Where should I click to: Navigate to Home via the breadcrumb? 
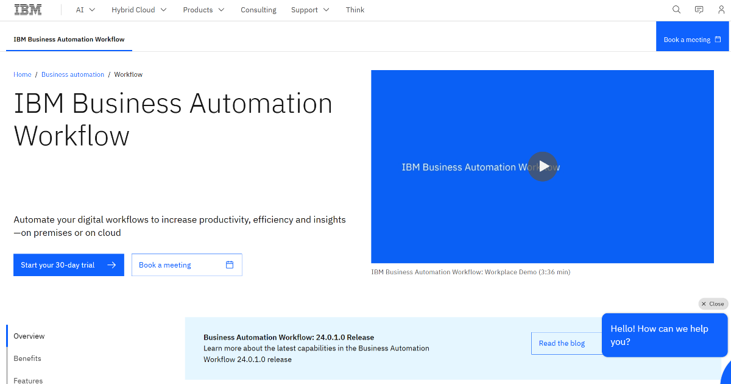22,74
